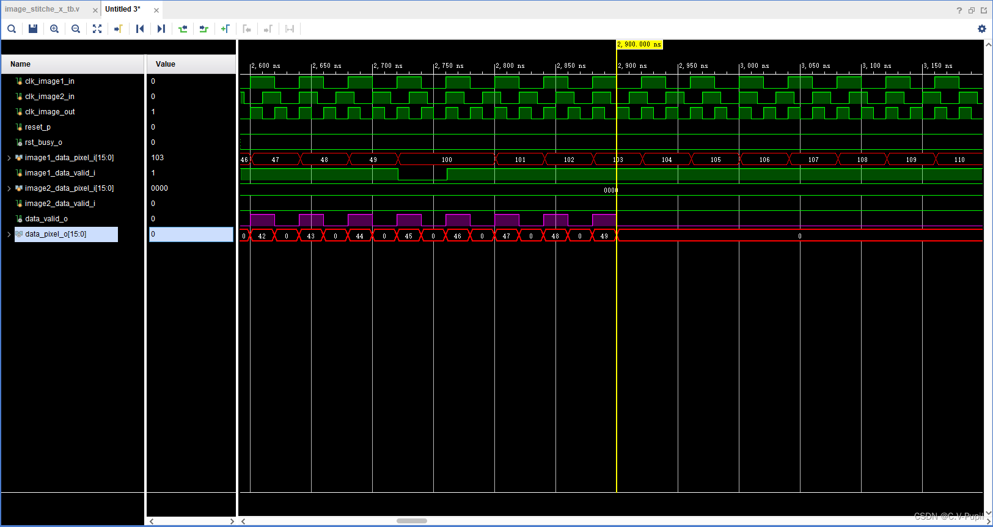The height and width of the screenshot is (527, 993).
Task: Click the 2,700 ns ruler label
Action: click(389, 66)
